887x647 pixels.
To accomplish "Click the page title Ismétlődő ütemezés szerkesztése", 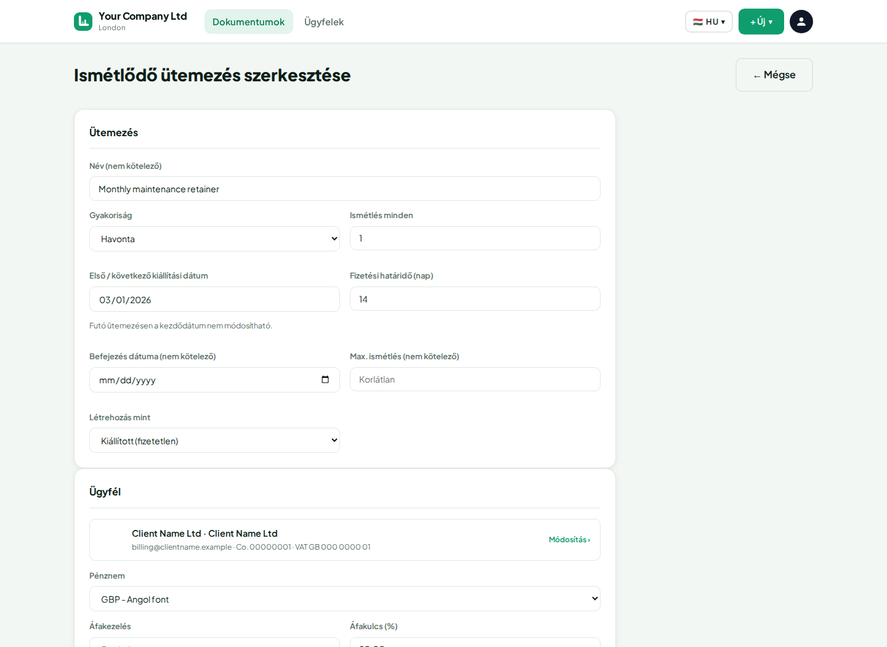I will point(213,75).
